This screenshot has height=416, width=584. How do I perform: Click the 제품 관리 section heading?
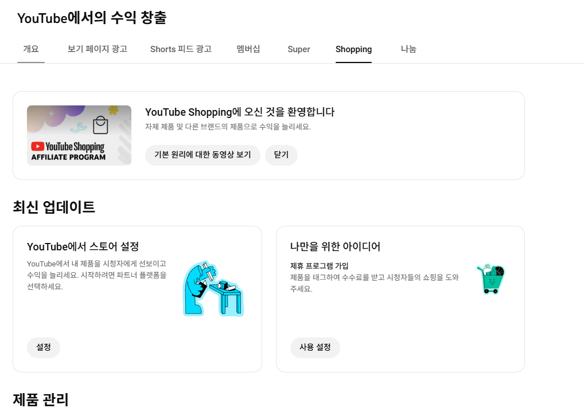41,400
